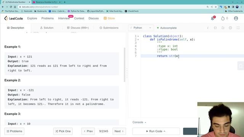This screenshot has width=244, height=137.
Task: Open the Submissions tab
Action: [x=109, y=28]
